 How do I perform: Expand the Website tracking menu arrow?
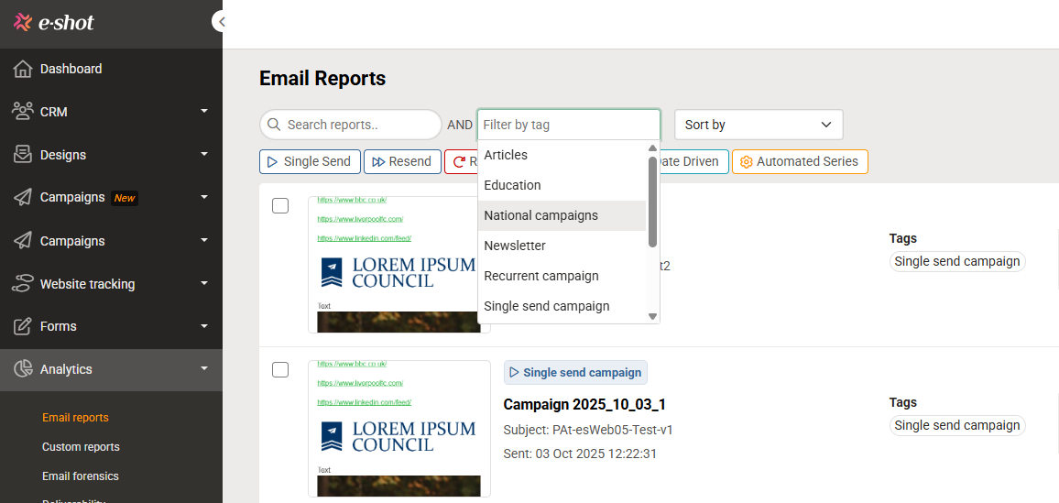pyautogui.click(x=204, y=284)
